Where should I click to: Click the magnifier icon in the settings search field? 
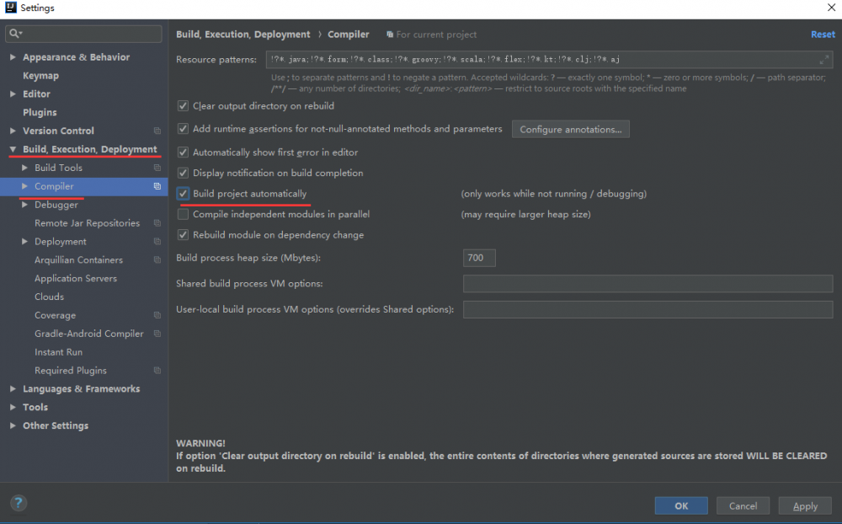(15, 34)
